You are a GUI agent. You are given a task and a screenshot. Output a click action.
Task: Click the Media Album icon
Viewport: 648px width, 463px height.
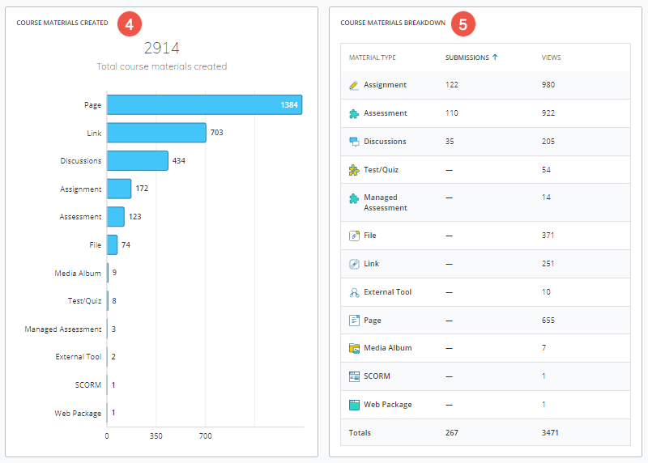point(354,348)
